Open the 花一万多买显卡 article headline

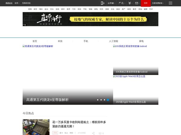79,124
